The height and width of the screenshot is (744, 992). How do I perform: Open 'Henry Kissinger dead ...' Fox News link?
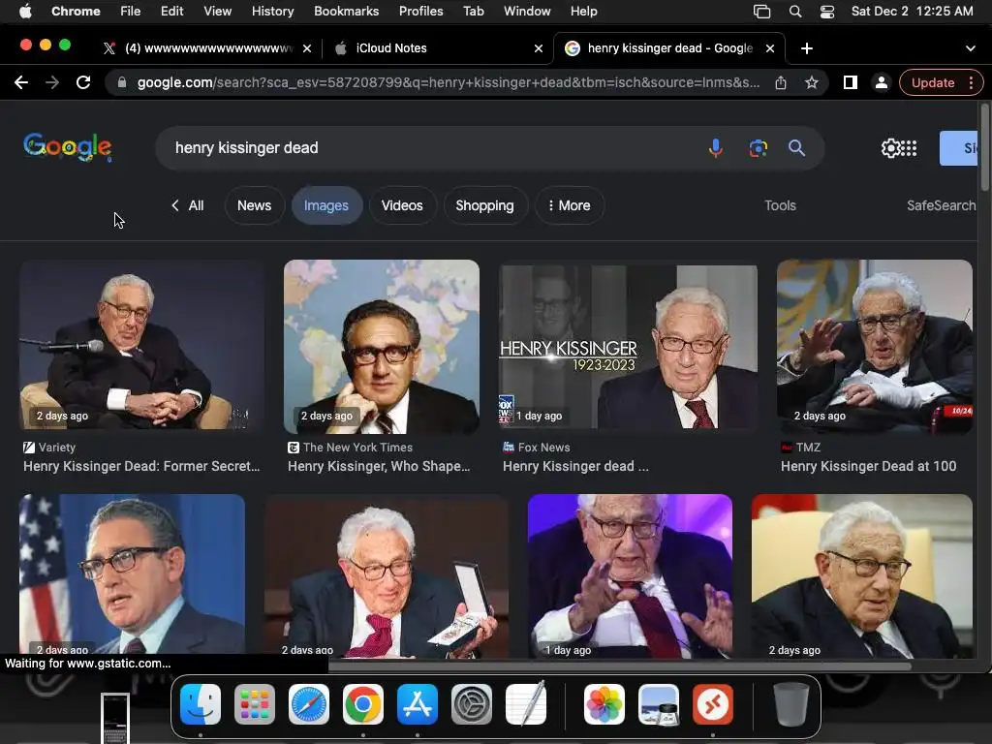pos(575,466)
